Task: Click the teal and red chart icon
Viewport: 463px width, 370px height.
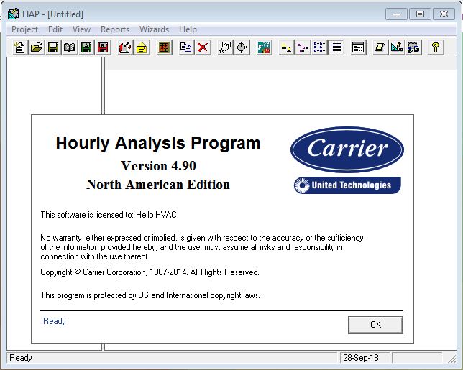Action: tap(264, 47)
